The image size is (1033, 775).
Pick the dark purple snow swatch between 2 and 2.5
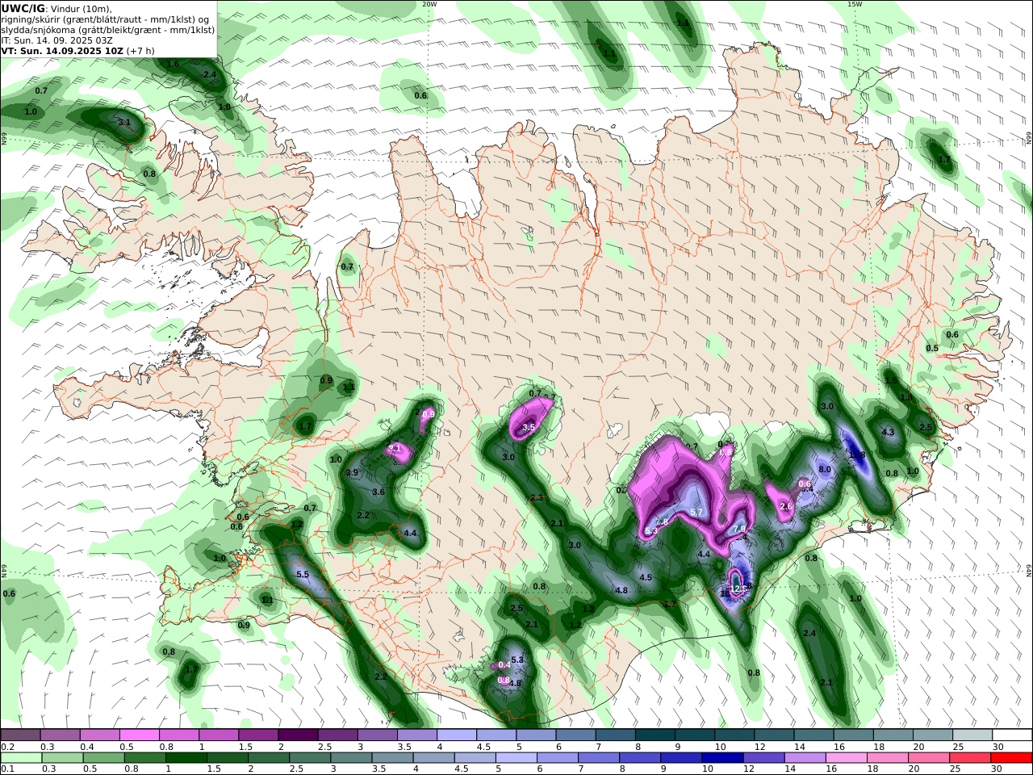(x=298, y=735)
